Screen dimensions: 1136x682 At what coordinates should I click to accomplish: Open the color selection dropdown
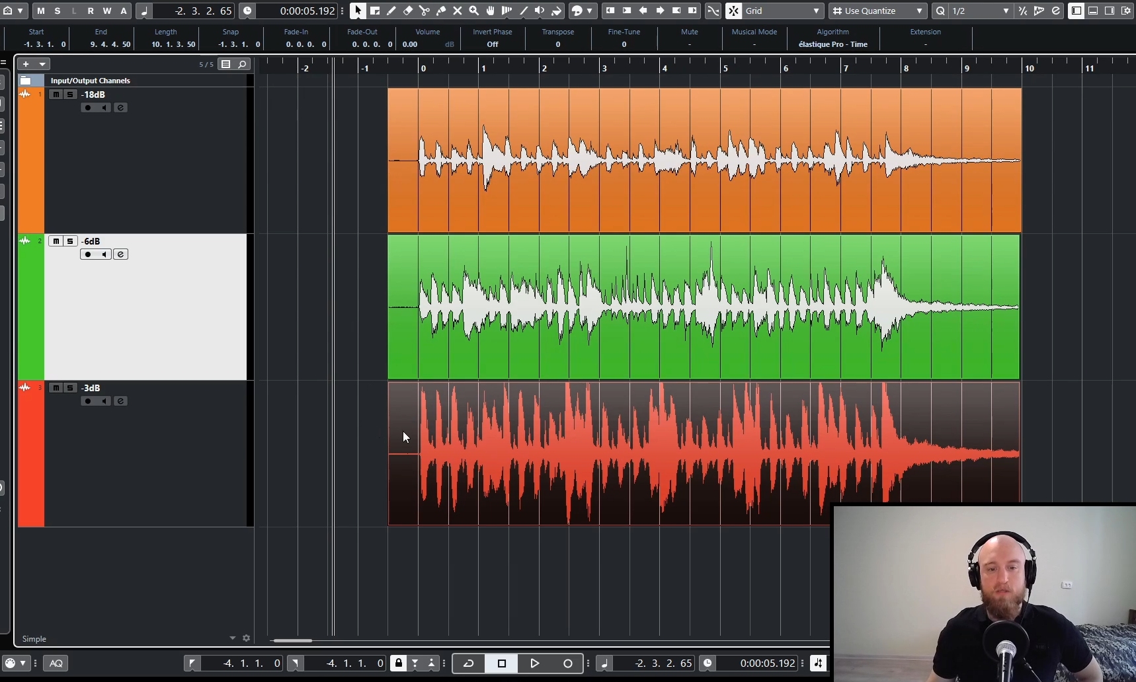click(x=589, y=11)
